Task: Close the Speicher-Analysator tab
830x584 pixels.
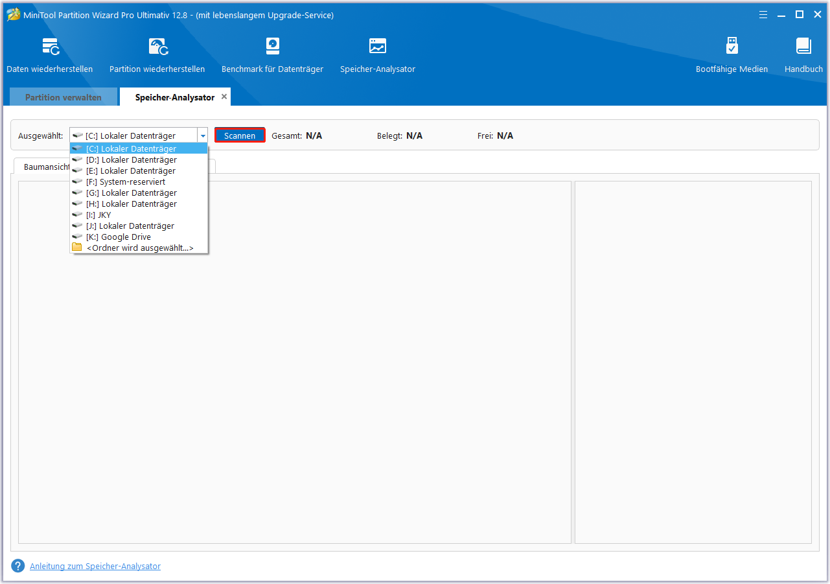Action: [224, 97]
